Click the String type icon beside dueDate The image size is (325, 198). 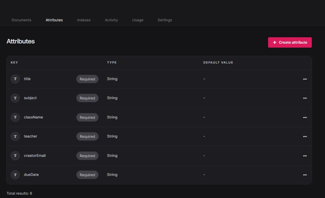point(15,175)
